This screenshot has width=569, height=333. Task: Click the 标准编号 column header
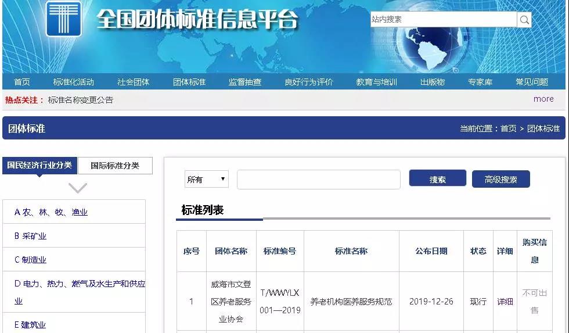280,251
